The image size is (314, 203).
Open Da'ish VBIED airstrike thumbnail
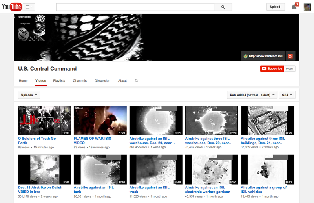[44, 169]
